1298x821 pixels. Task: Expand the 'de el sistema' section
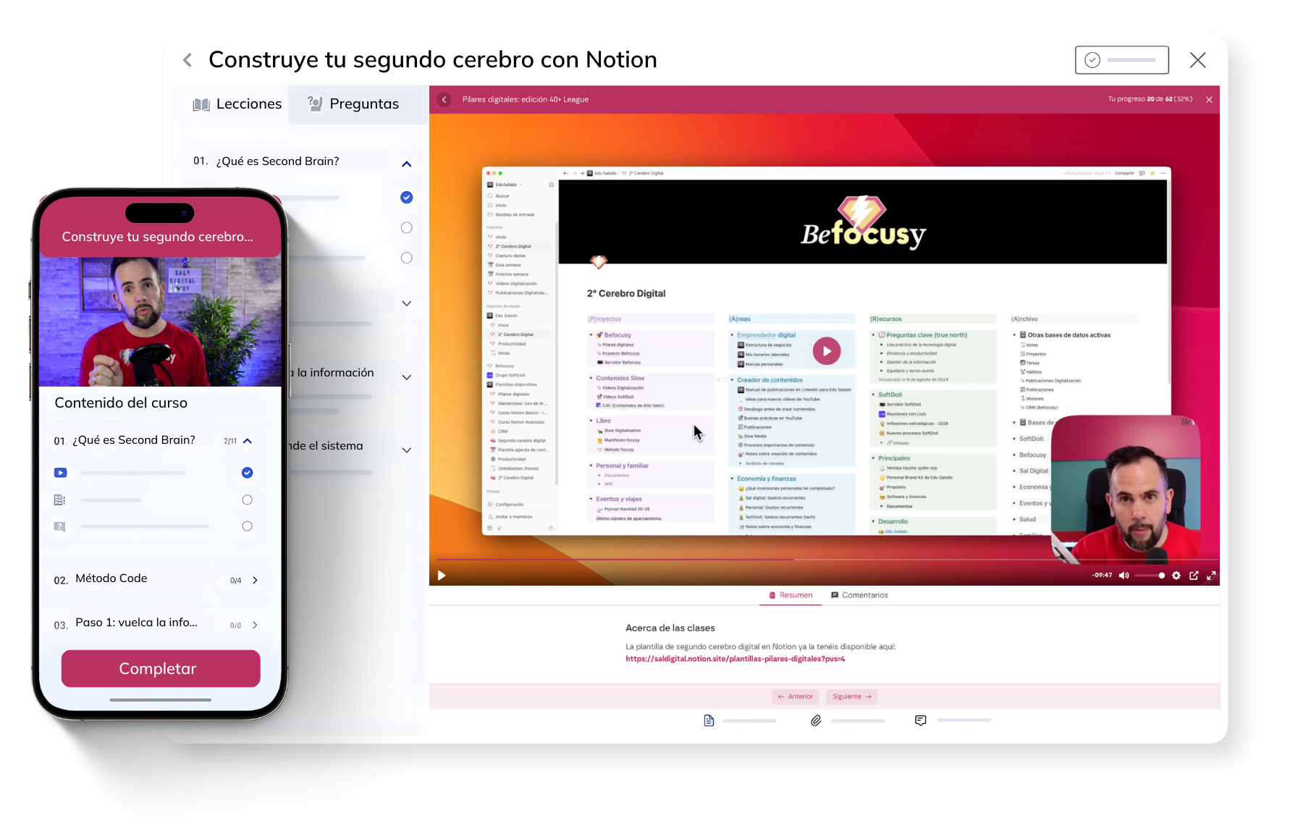(407, 450)
